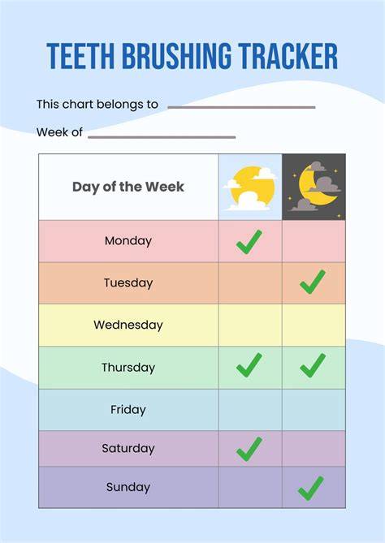Check the empty Sunday morning cell
Screen dimensions: 385x543
click(250, 487)
